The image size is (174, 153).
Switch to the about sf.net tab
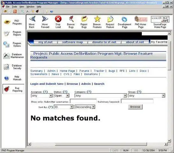(x=135, y=42)
